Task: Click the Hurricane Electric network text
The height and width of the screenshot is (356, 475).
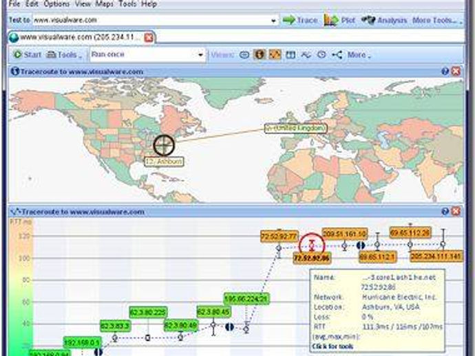Action: 399,297
